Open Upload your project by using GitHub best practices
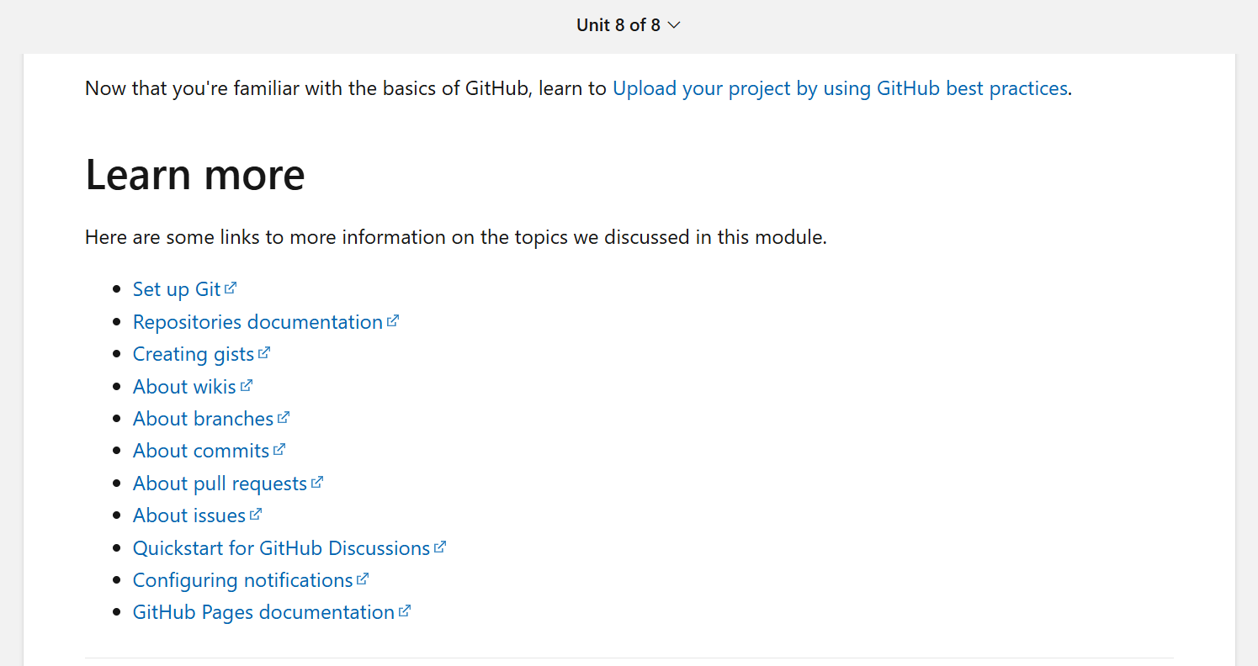The height and width of the screenshot is (666, 1258). point(840,88)
